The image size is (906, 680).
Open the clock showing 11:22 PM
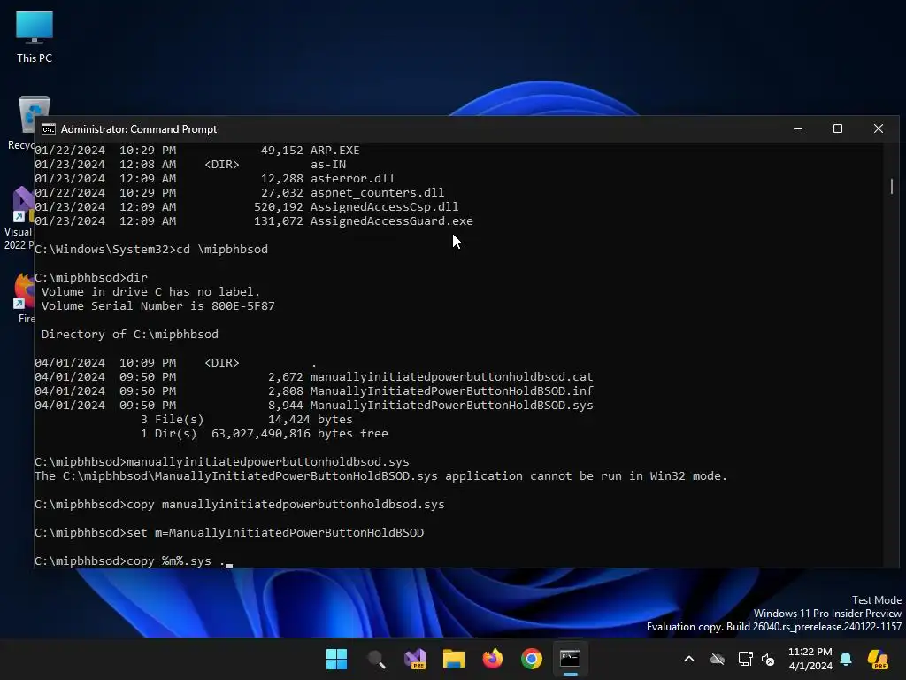[810, 659]
